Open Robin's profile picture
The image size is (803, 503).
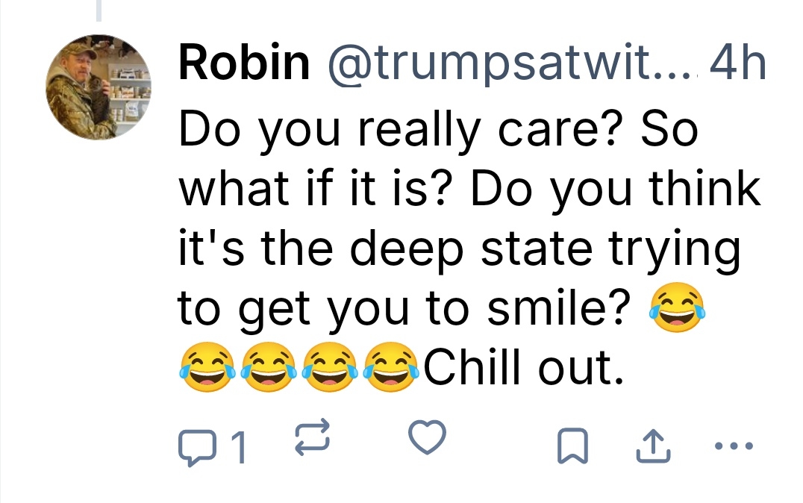pyautogui.click(x=99, y=88)
